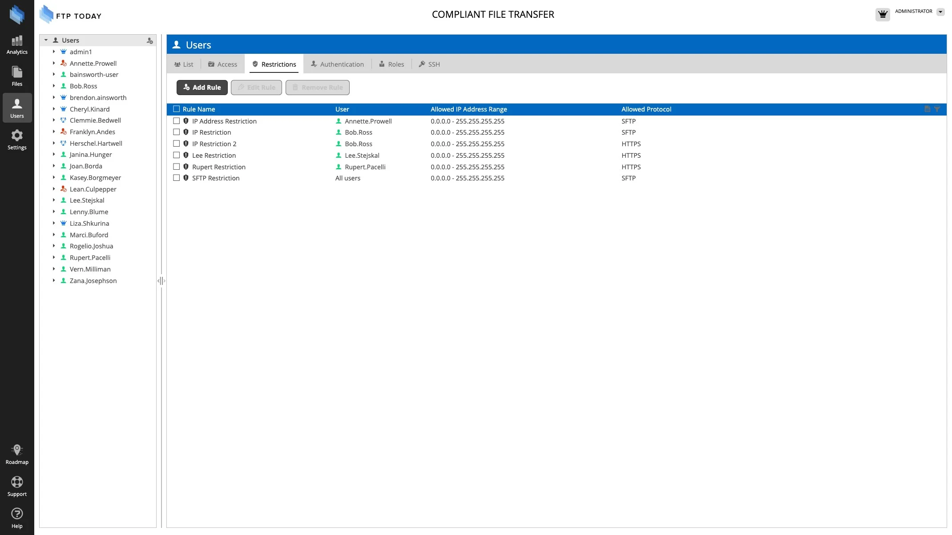This screenshot has width=952, height=535.
Task: Click the Add Rule button
Action: pos(202,88)
